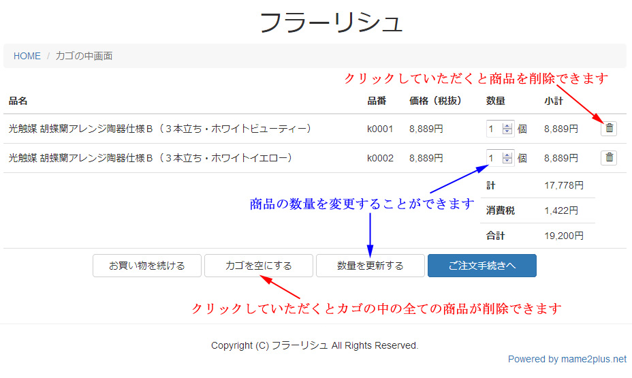The image size is (632, 378).
Task: Click total value 19,200円
Action: [x=563, y=236]
